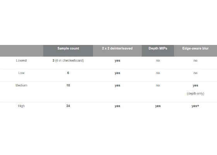This screenshot has width=217, height=155.
Task: Click the (depth only) note
Action: pyautogui.click(x=195, y=93)
